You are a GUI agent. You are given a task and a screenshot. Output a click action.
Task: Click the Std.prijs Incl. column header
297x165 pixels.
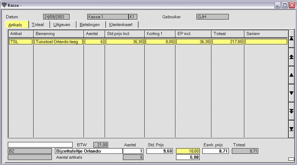[124, 34]
